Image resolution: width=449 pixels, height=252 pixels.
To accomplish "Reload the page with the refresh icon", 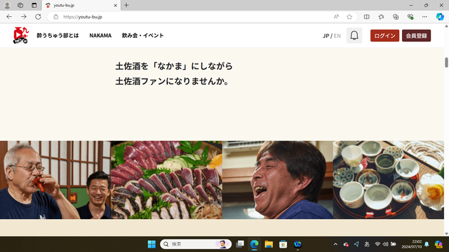I will (38, 17).
